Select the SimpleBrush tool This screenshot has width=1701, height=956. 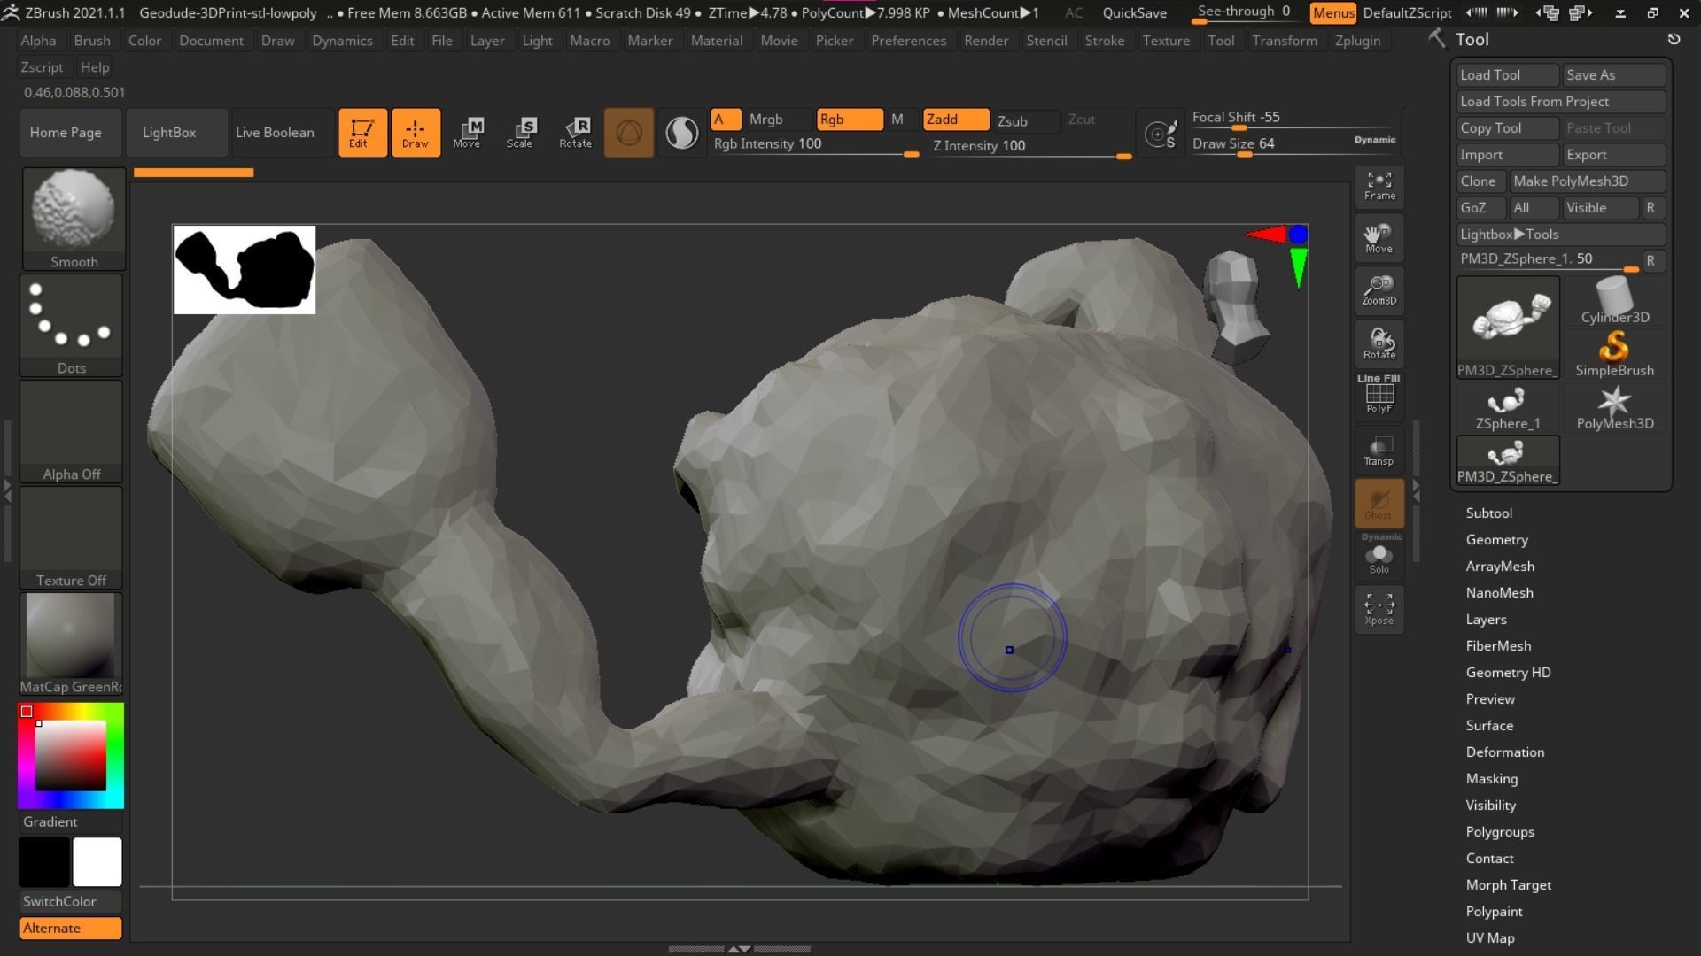[1614, 354]
